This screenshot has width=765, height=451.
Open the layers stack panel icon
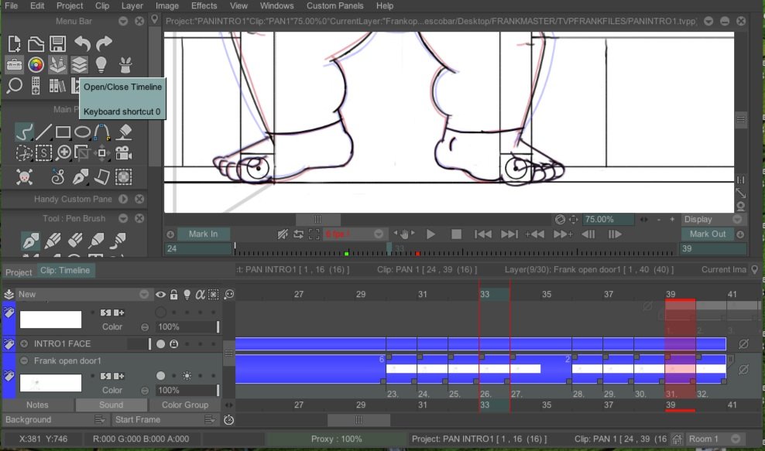pyautogui.click(x=79, y=64)
